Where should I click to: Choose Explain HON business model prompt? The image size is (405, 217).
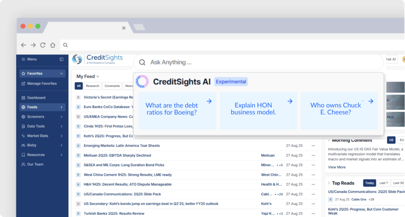click(x=258, y=111)
